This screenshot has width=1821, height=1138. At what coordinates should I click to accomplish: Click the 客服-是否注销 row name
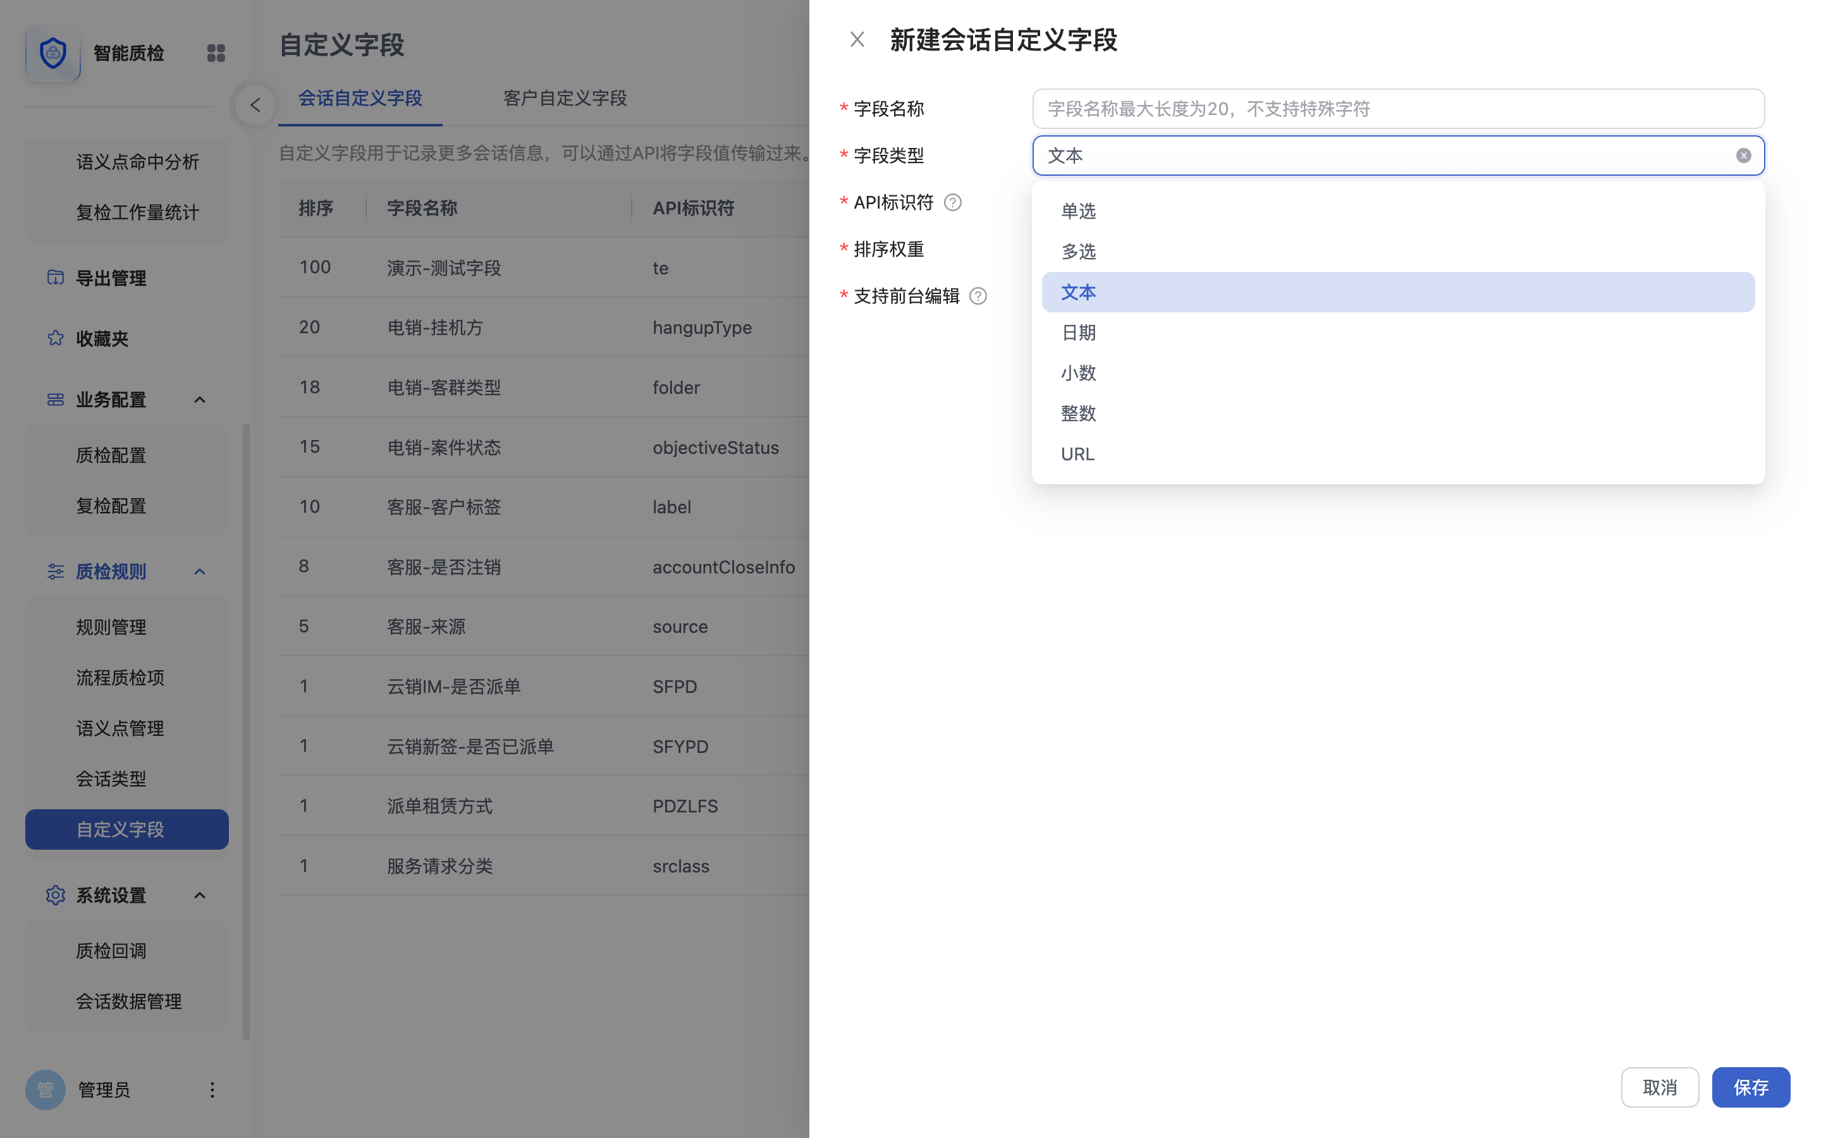pyautogui.click(x=444, y=566)
